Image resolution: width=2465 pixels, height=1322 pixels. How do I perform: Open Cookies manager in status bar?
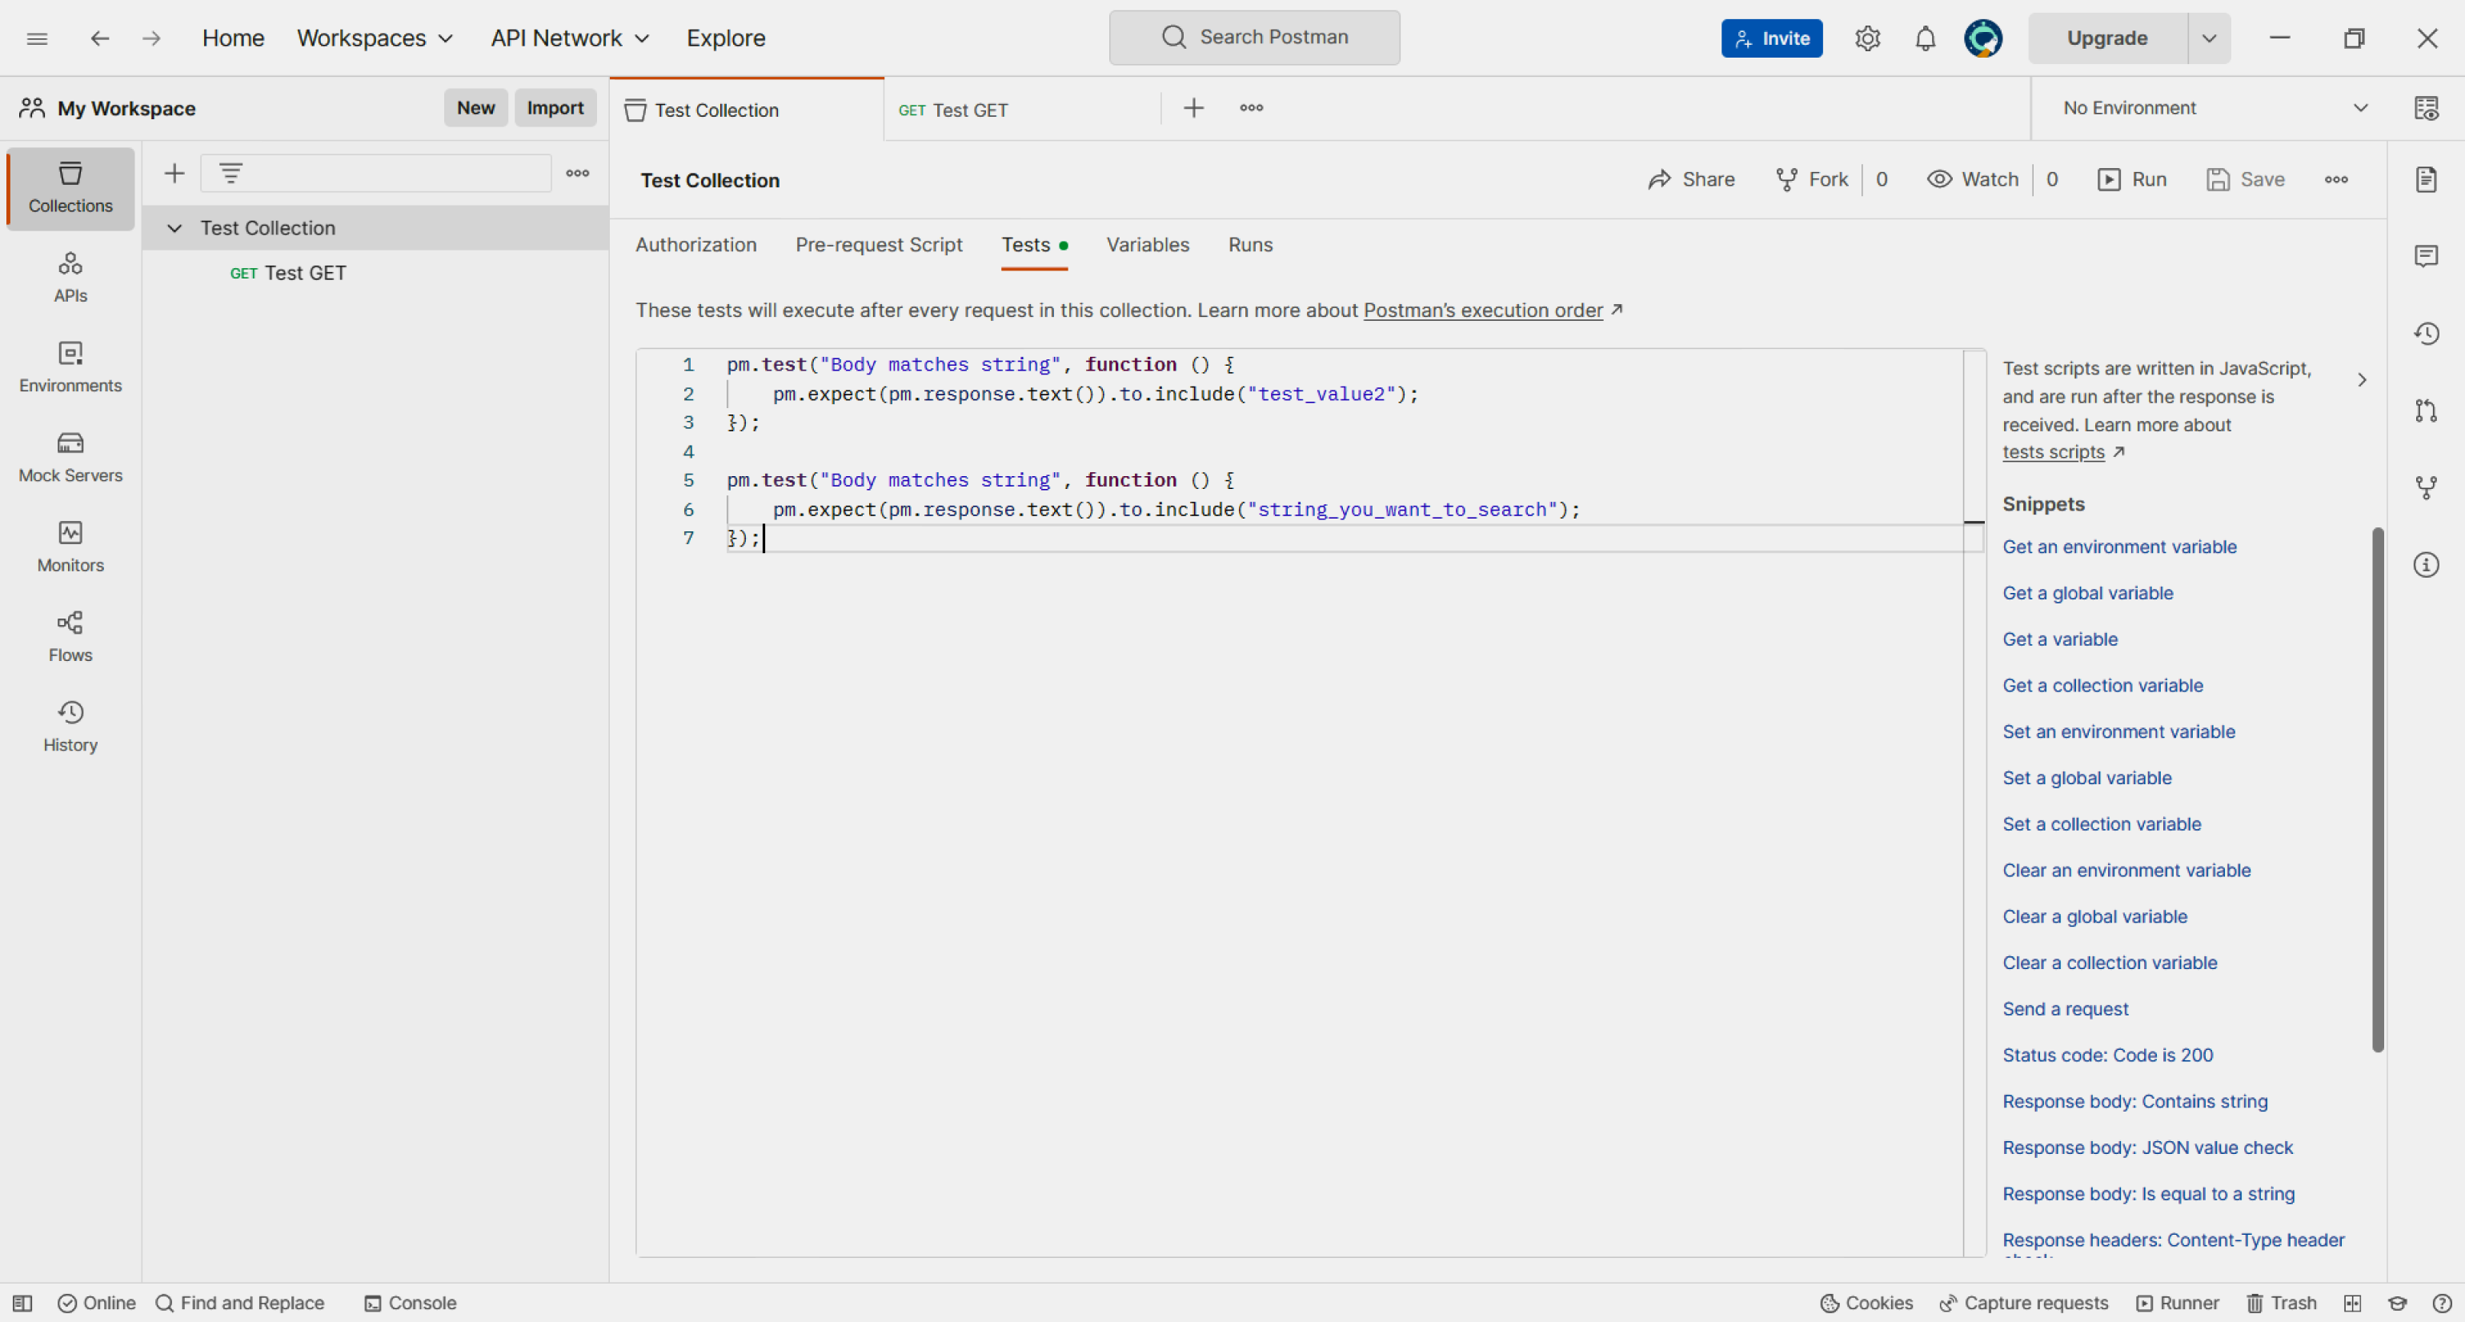tap(1866, 1303)
